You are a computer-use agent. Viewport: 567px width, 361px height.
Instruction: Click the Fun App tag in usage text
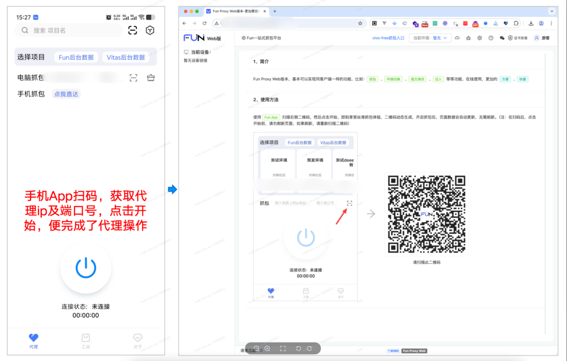click(x=271, y=117)
